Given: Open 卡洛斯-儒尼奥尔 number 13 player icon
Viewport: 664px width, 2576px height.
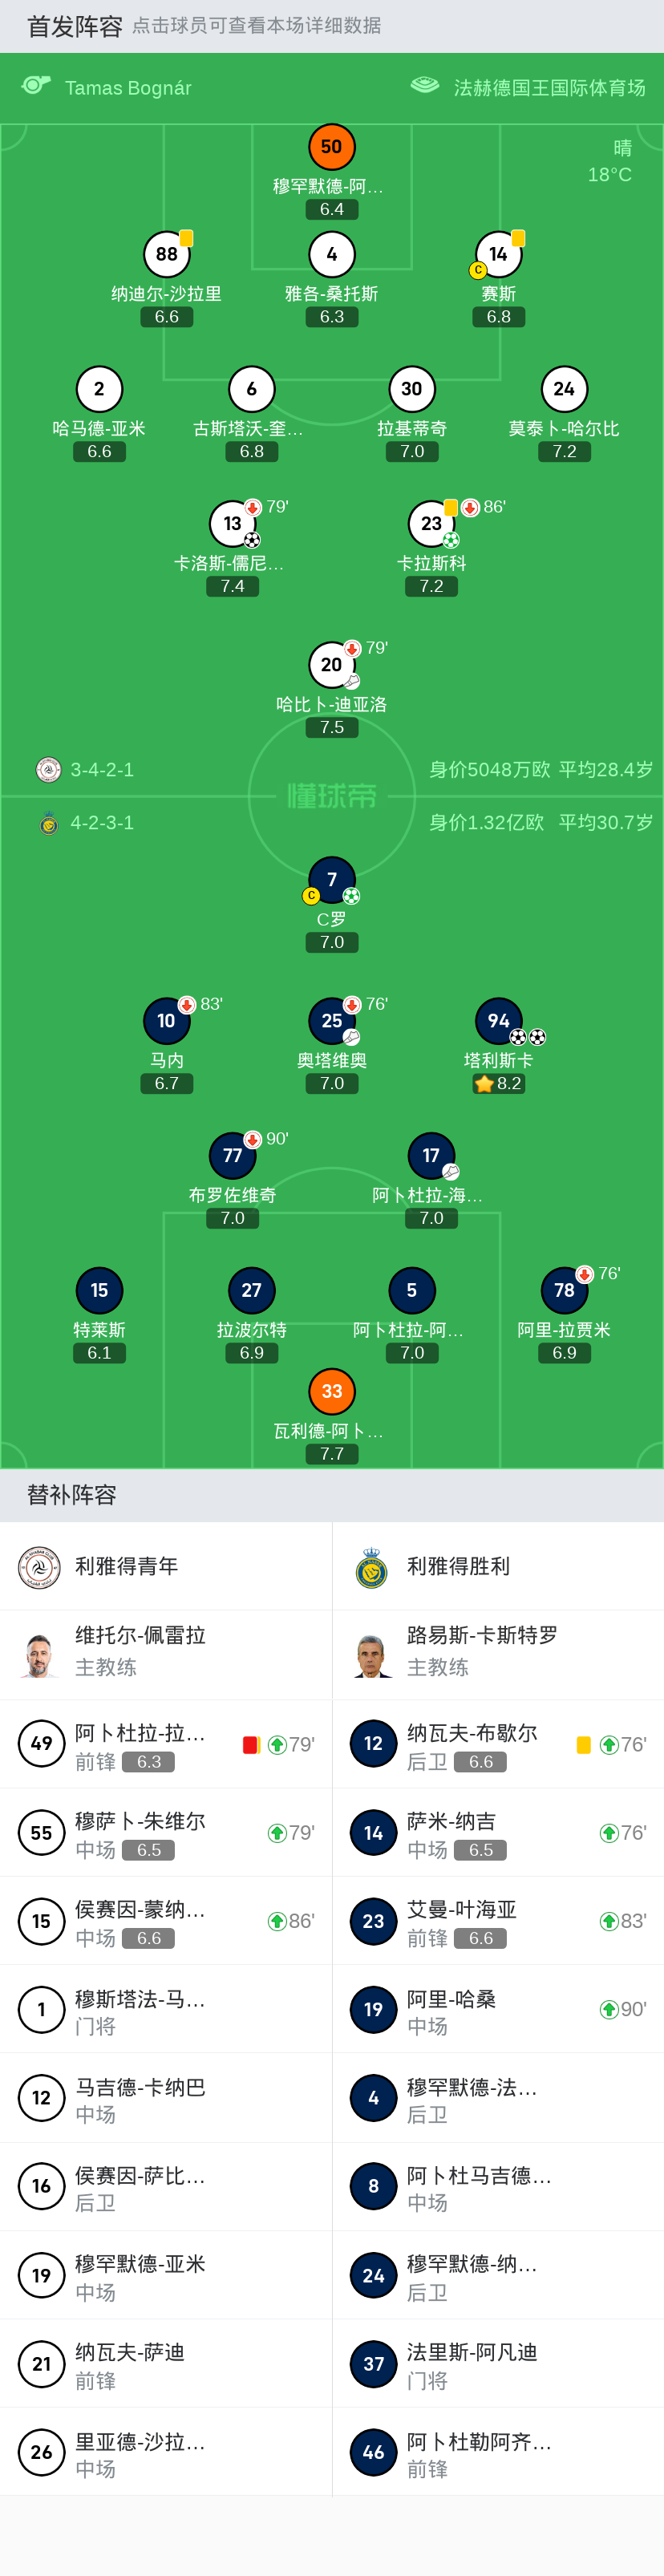Looking at the screenshot, I should click(232, 523).
